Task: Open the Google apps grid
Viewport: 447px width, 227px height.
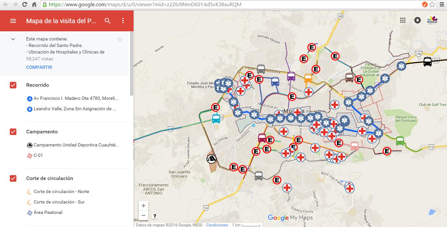Action: click(x=403, y=20)
